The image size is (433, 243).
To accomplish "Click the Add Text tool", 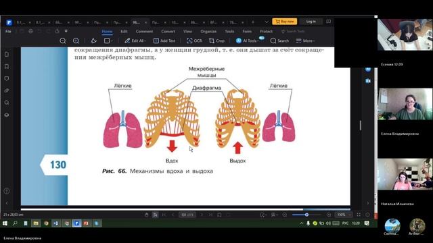I will click(x=164, y=40).
